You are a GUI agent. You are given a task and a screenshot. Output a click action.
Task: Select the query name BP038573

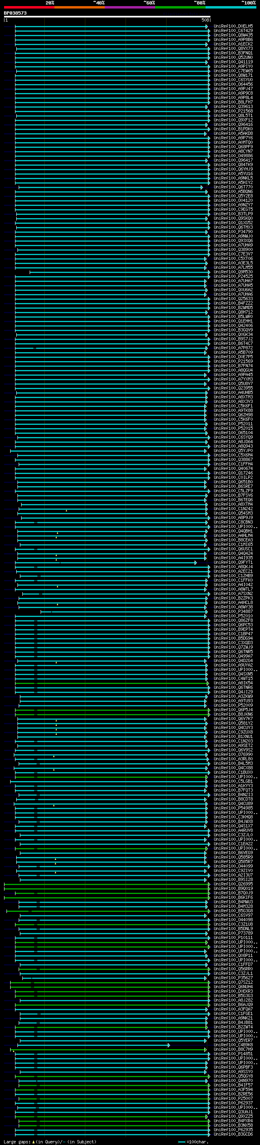[x=15, y=13]
